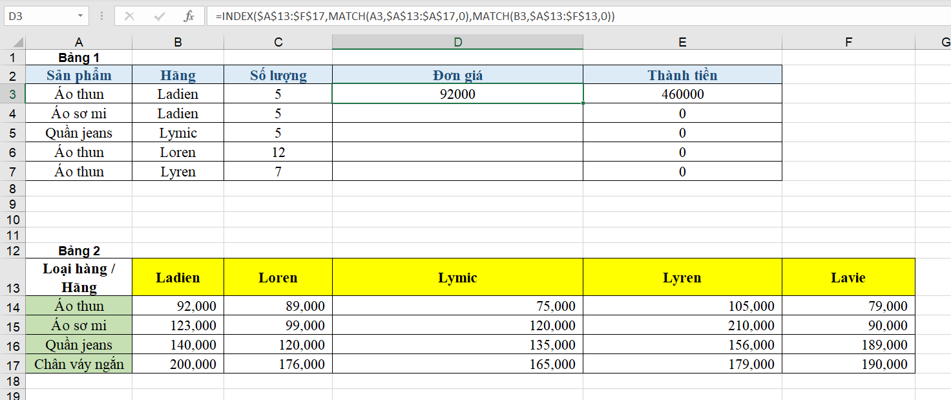Select the empty Đơn giá cell D4
Viewport: 951px width, 400px height.
coord(457,114)
